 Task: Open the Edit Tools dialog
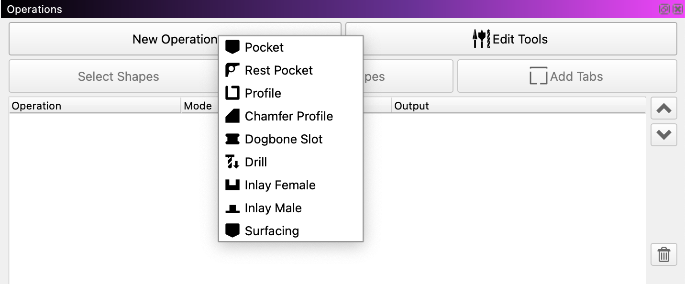click(511, 39)
